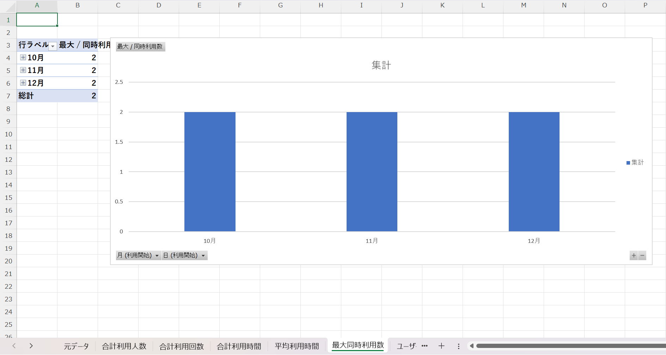Expand the 11月 row group
Viewport: 666px width, 355px height.
[x=23, y=70]
